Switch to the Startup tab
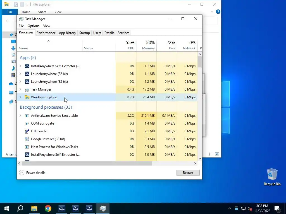 pos(84,33)
